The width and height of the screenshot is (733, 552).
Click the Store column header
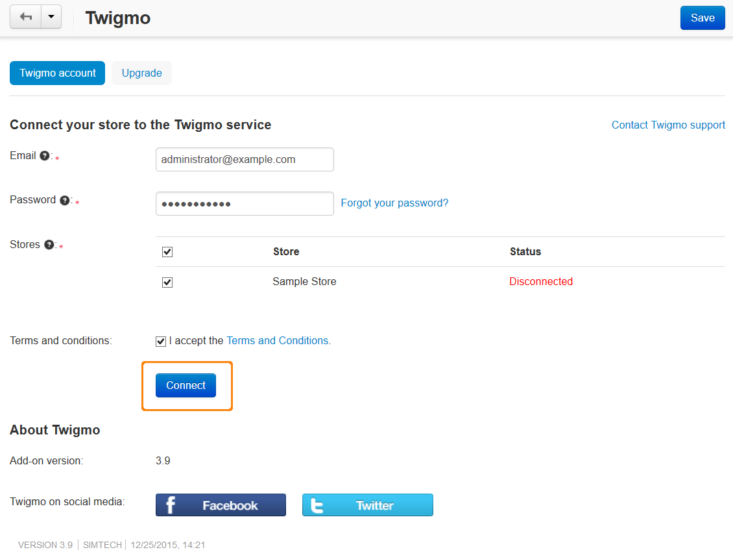286,251
